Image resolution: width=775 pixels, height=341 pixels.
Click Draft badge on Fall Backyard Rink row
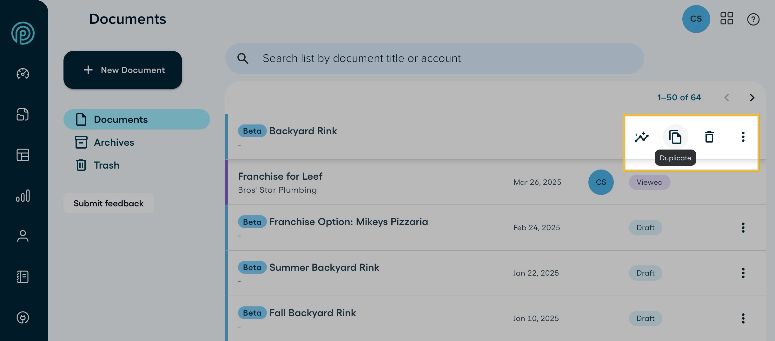click(x=646, y=318)
